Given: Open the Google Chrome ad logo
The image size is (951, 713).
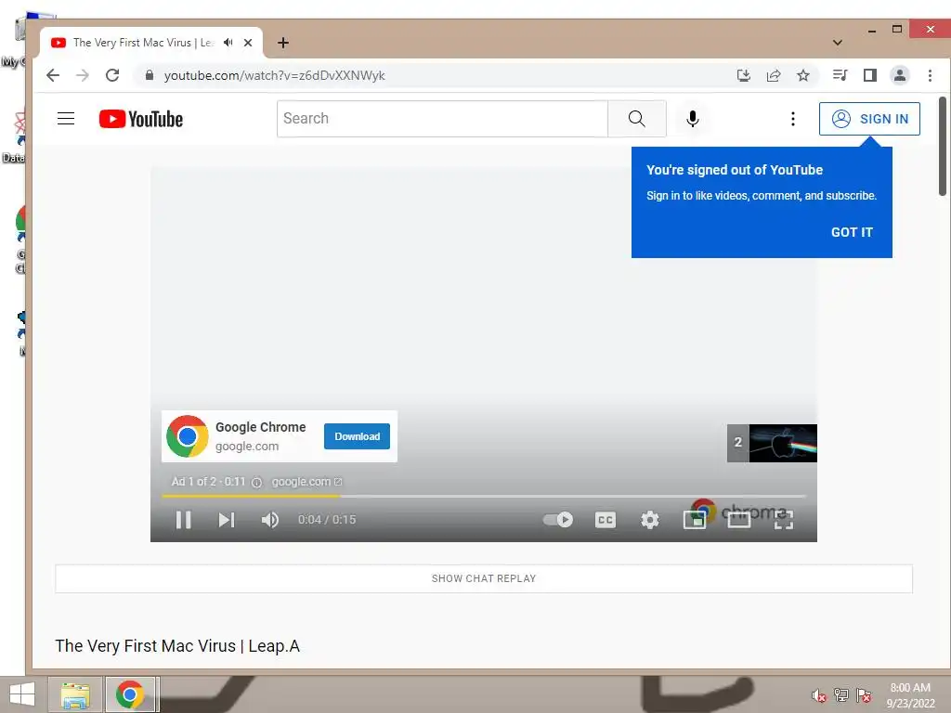Looking at the screenshot, I should pos(188,436).
